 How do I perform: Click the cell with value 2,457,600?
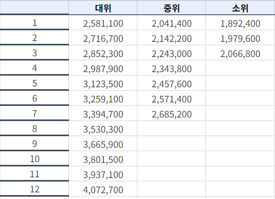pyautogui.click(x=171, y=83)
